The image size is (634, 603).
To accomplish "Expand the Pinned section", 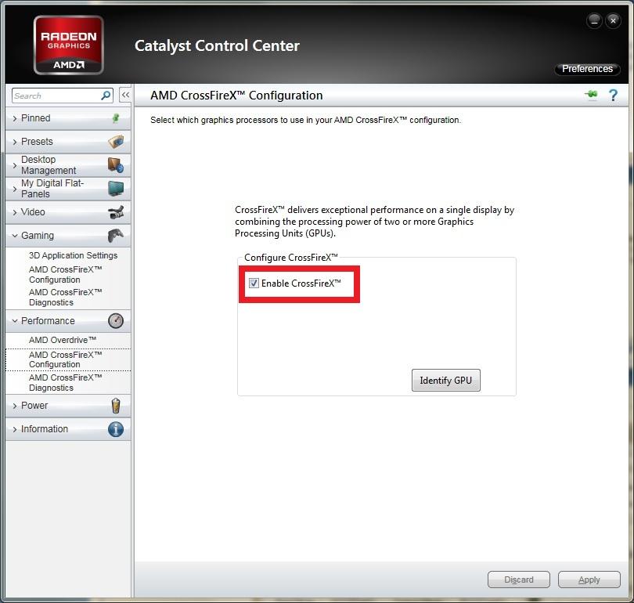I will [x=68, y=118].
